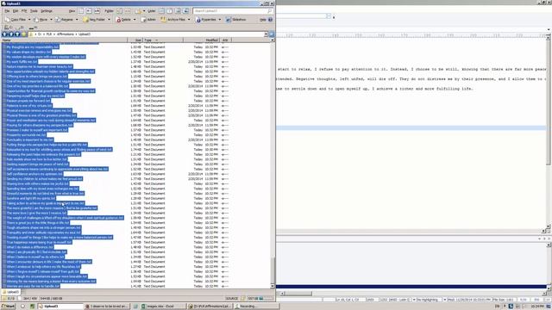
Task: Click the third View mode icon
Action: (x=97, y=11)
